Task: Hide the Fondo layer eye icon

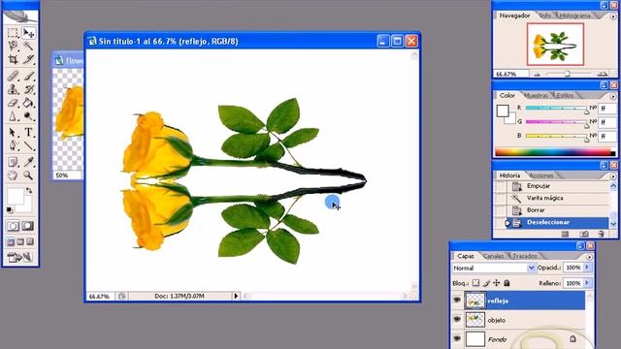Action: coord(457,338)
